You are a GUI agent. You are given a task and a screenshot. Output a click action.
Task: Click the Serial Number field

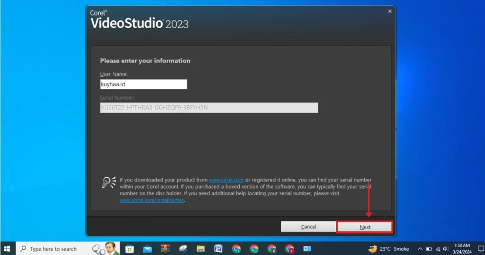[209, 108]
